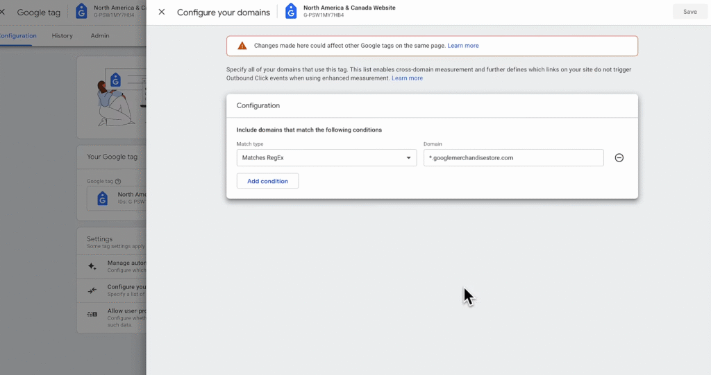Viewport: 711px width, 375px height.
Task: Click Your Google tag heading
Action: [x=112, y=157]
